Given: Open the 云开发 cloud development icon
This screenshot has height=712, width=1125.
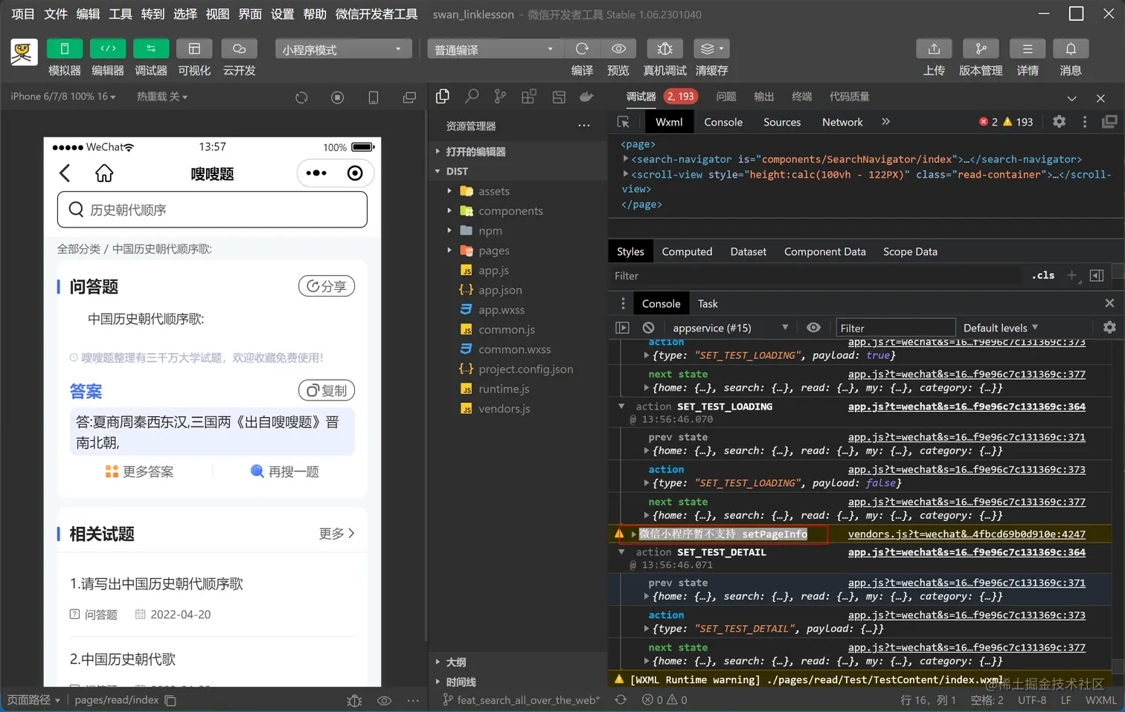Looking at the screenshot, I should [x=239, y=48].
